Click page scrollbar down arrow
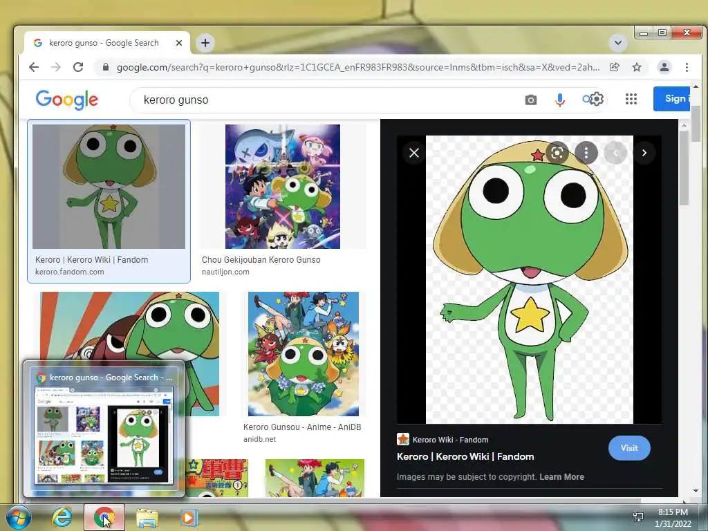Image resolution: width=708 pixels, height=531 pixels. [x=696, y=491]
